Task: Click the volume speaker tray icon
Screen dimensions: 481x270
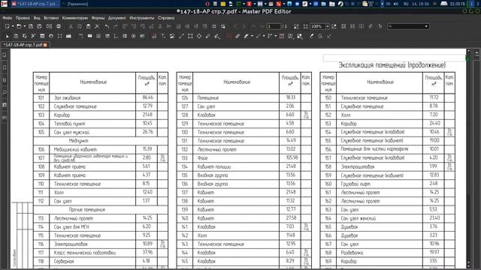Action: pyautogui.click(x=396, y=4)
